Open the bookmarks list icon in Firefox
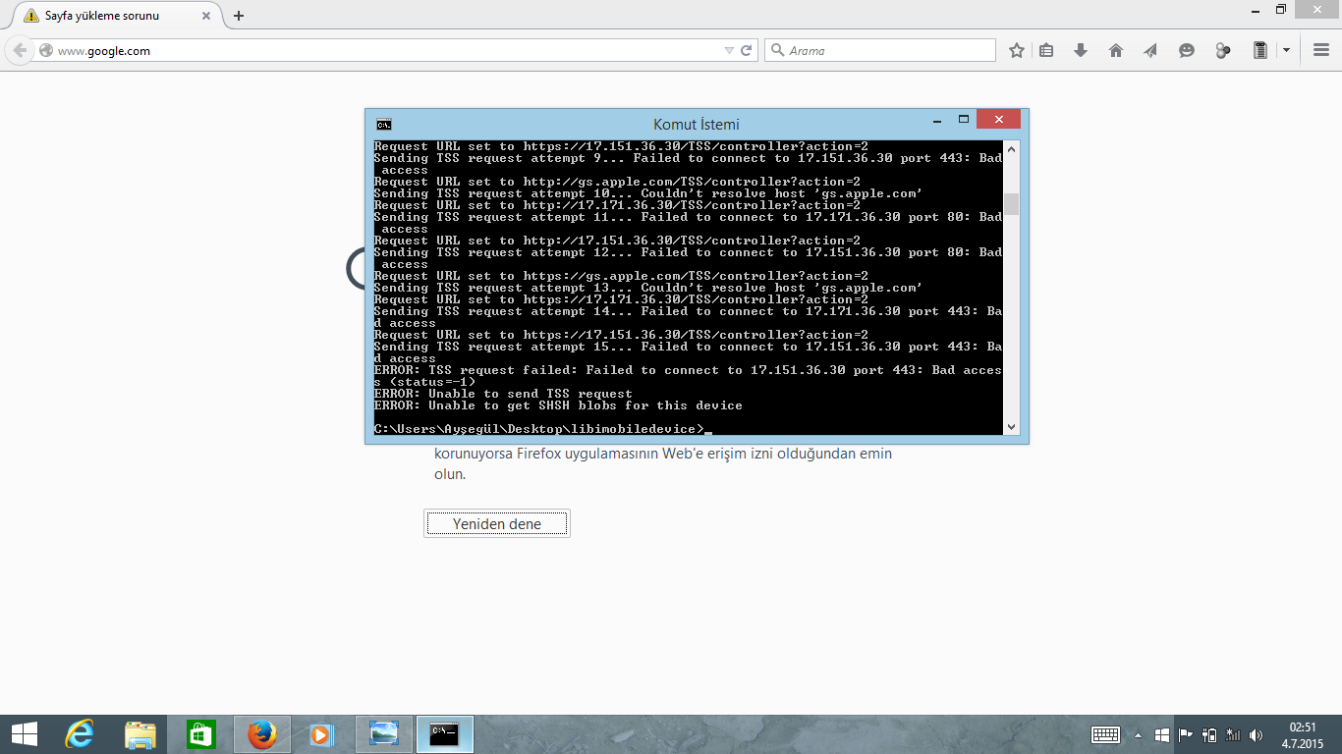 point(1046,50)
